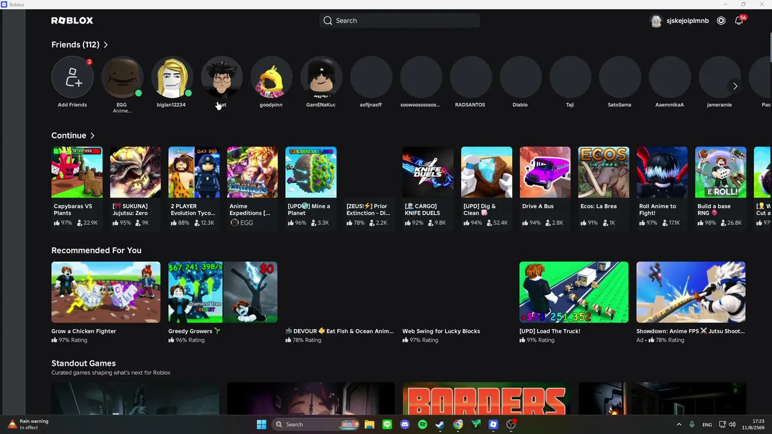Show next friends with the carousel arrow
The image size is (772, 434).
pyautogui.click(x=735, y=86)
